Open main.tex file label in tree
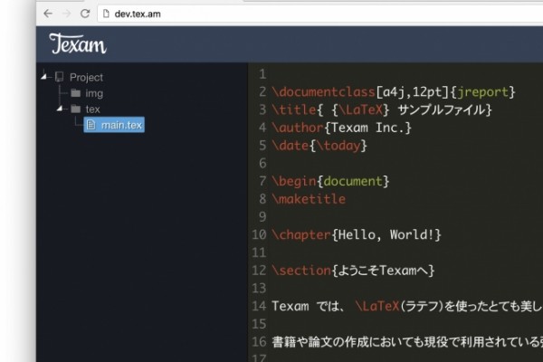543x362 pixels. pyautogui.click(x=121, y=125)
